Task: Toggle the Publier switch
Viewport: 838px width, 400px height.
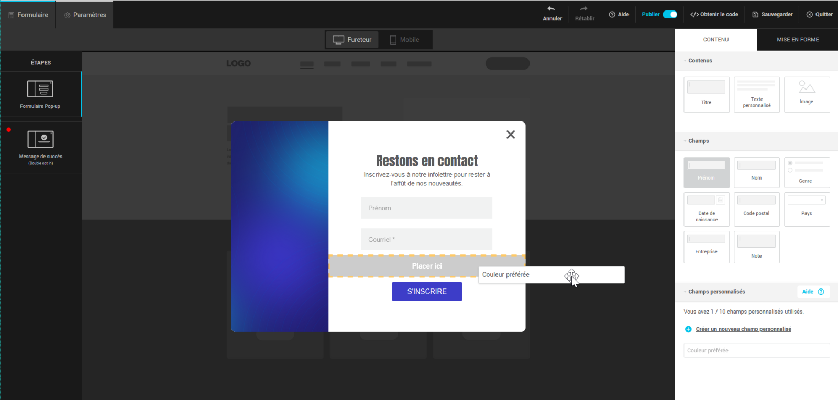Action: pos(670,15)
